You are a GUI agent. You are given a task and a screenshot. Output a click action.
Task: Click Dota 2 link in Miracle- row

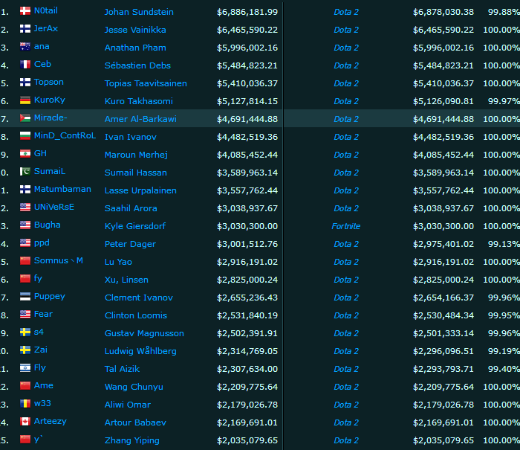(345, 119)
